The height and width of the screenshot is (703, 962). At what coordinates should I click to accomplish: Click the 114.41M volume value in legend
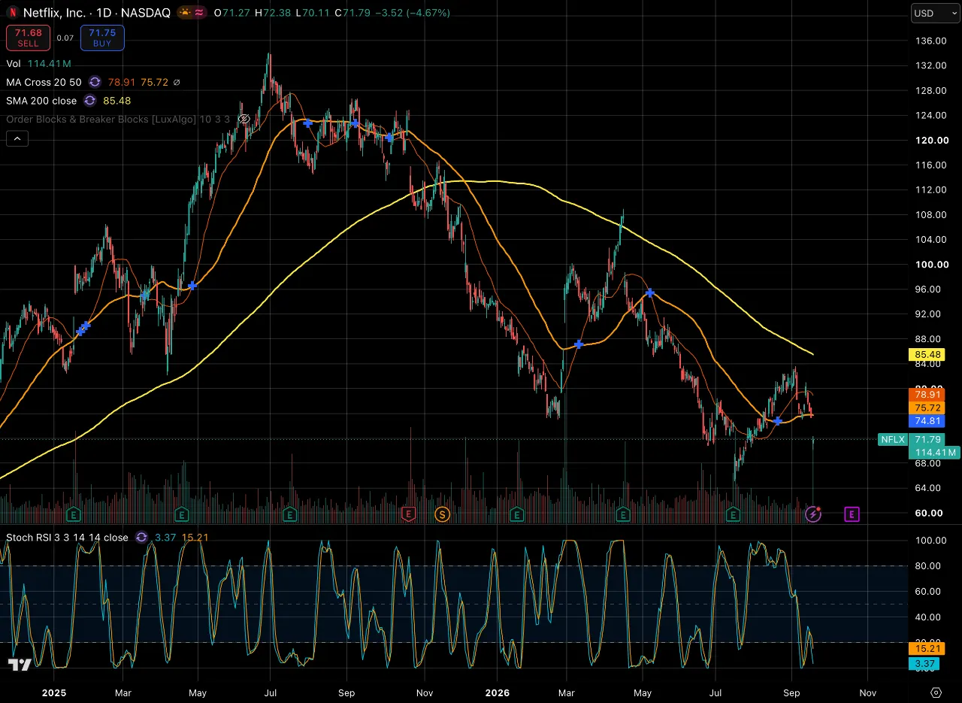pyautogui.click(x=50, y=64)
